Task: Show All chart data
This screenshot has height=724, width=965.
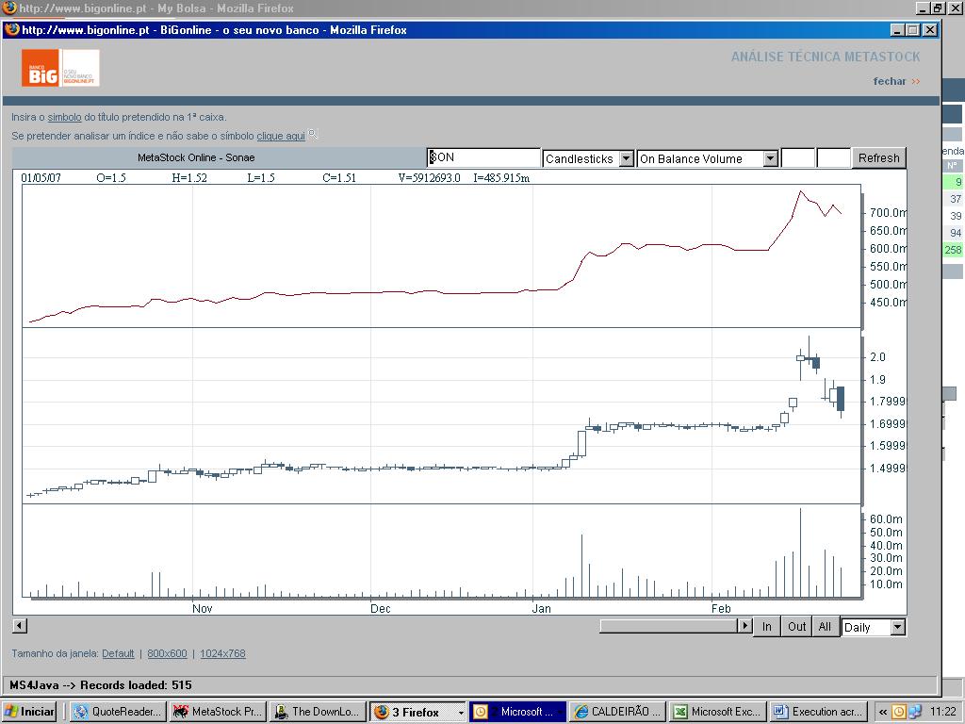Action: pos(825,627)
